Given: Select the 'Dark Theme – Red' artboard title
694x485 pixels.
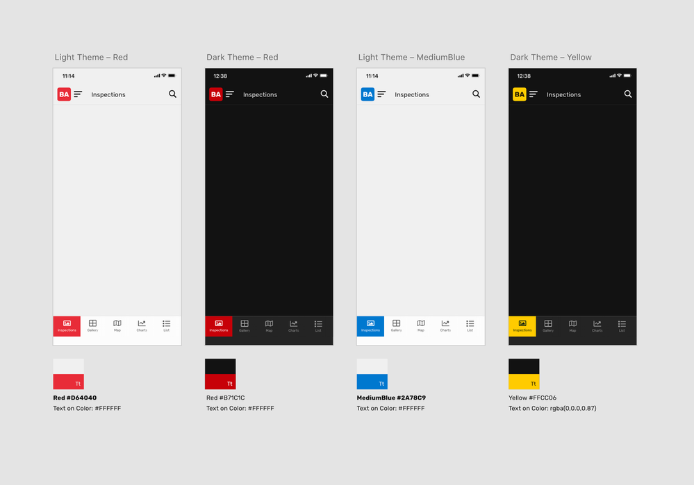Looking at the screenshot, I should (x=242, y=57).
